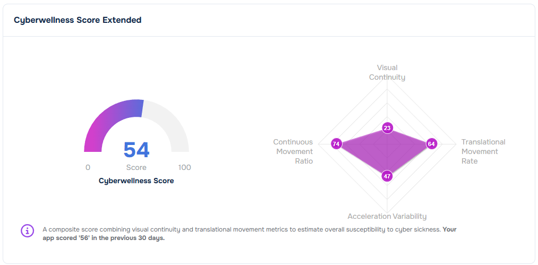The image size is (538, 265).
Task: Click the filled purple radar polygon
Action: 372,149
